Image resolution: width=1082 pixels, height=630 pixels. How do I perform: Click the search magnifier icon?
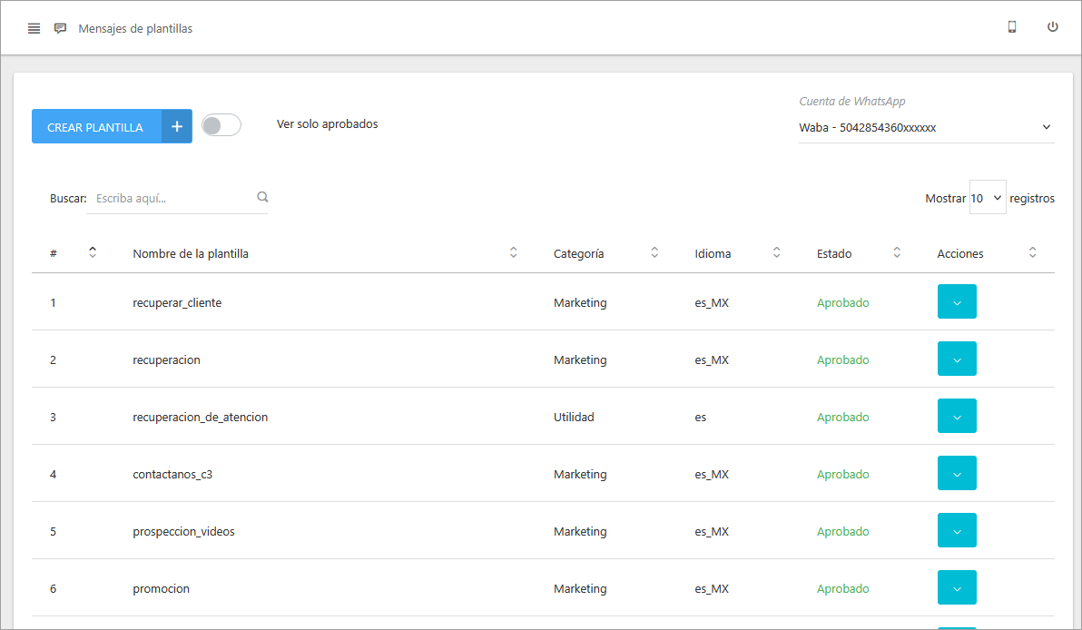(262, 197)
